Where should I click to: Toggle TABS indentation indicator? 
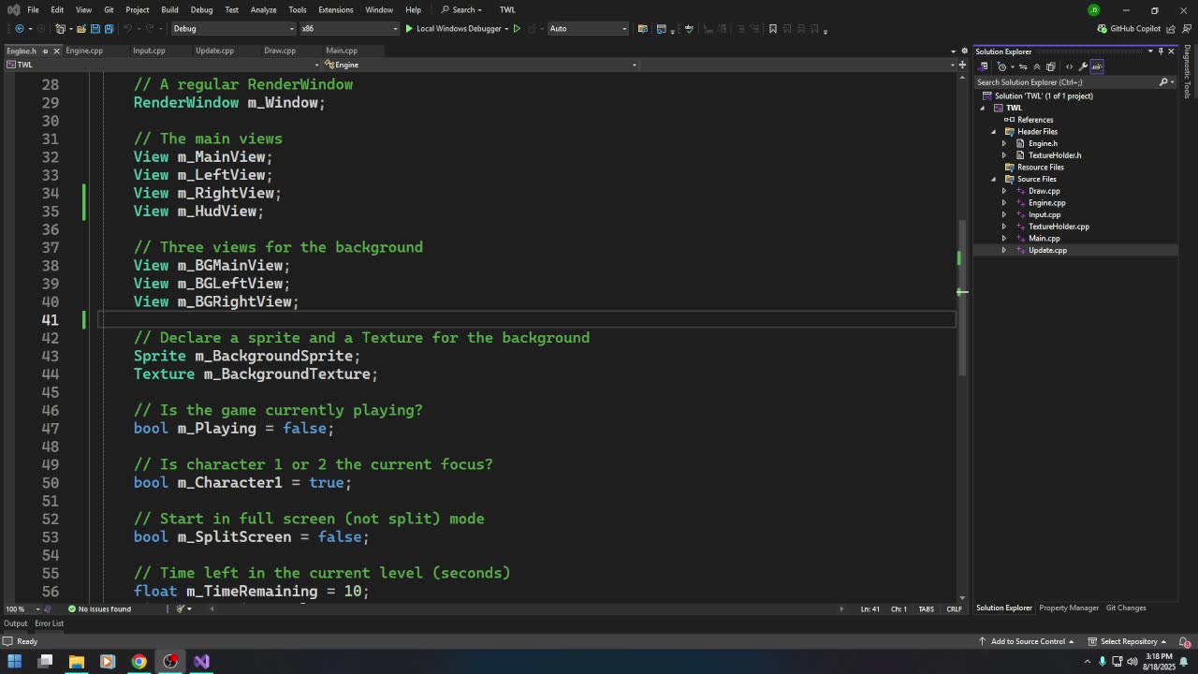pos(926,609)
